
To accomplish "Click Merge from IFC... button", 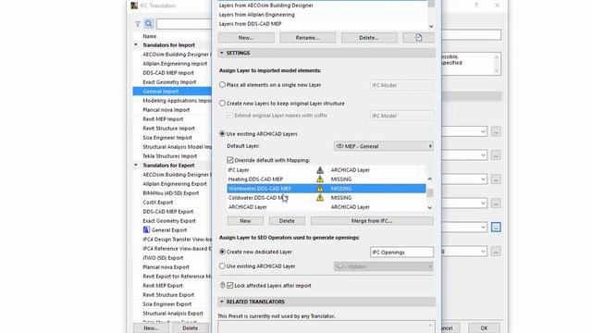I will coord(372,221).
